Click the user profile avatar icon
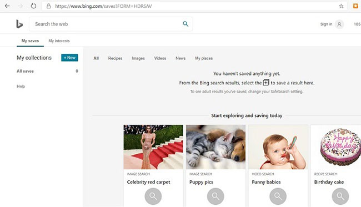Screen dimensions: 361x207 pyautogui.click(x=339, y=24)
